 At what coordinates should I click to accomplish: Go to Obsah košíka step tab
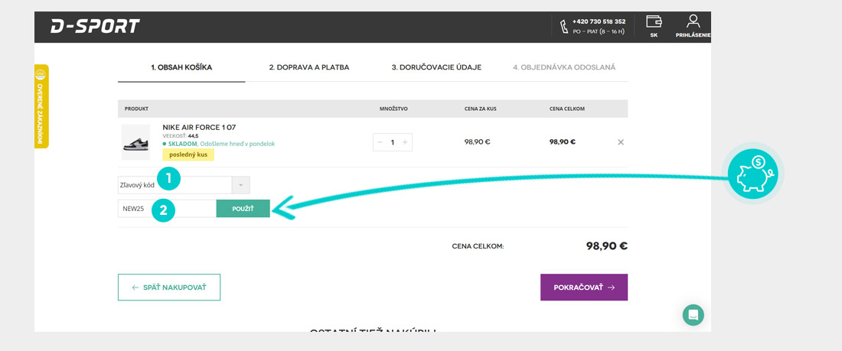tap(181, 67)
